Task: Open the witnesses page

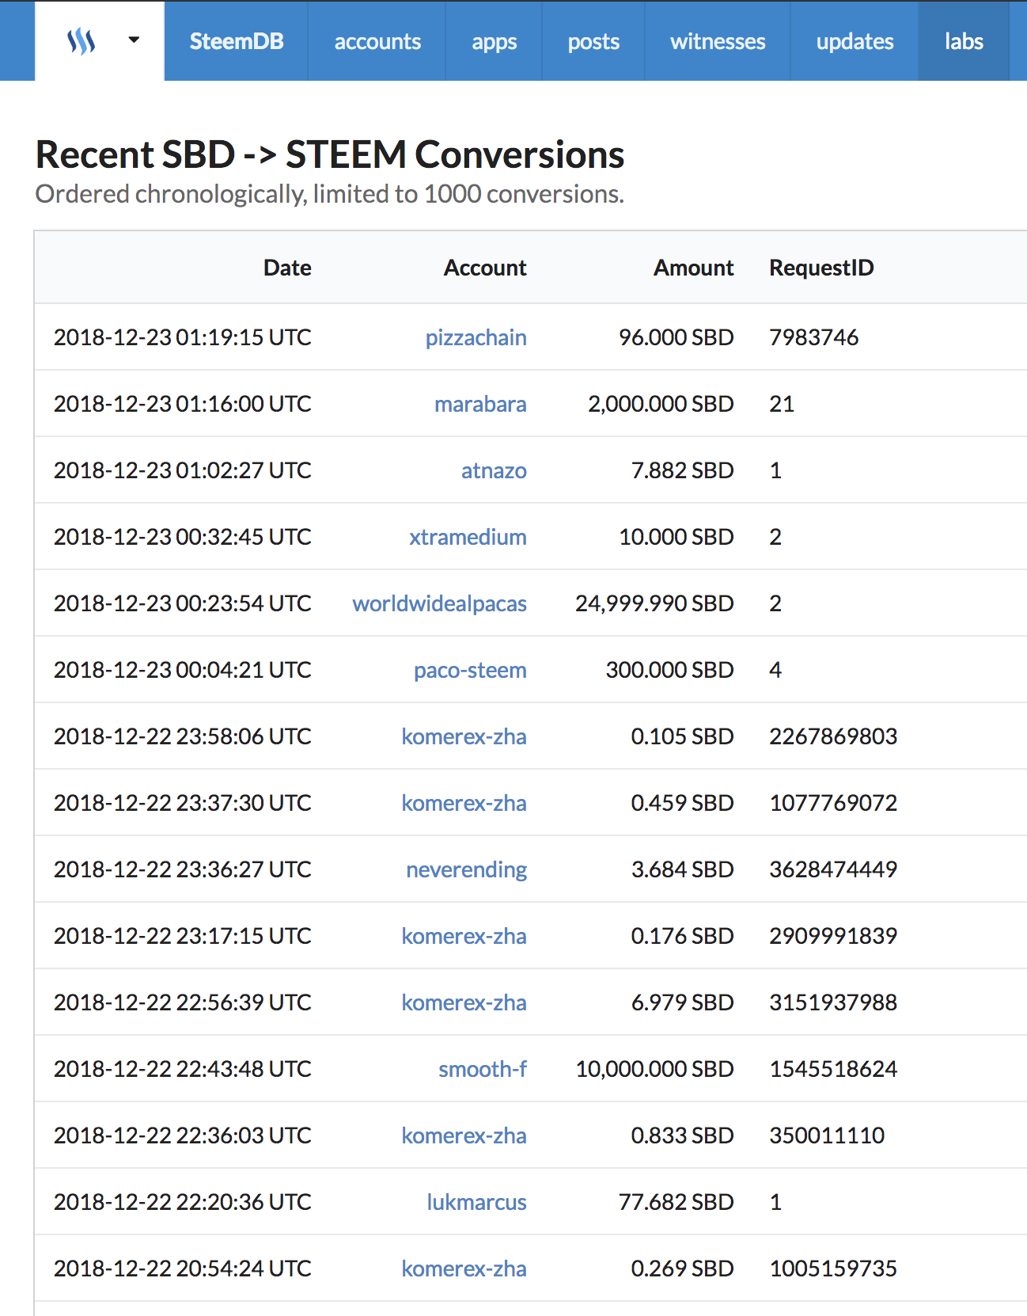Action: 718,41
